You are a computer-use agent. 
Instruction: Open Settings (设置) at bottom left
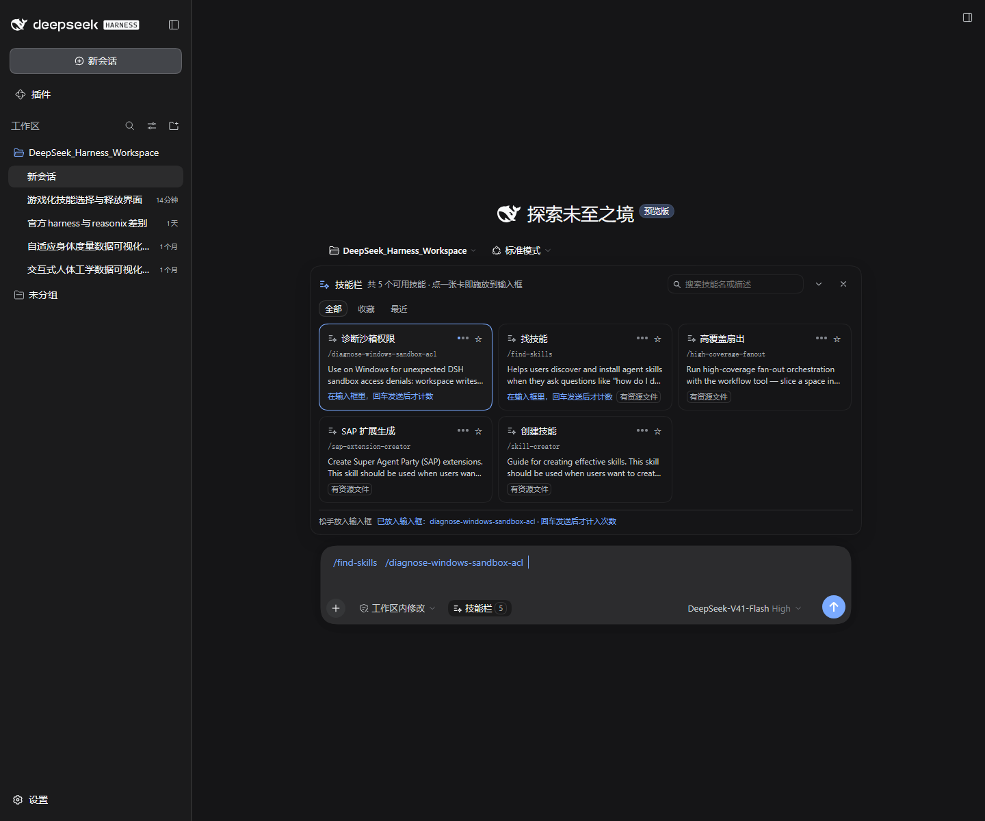coord(31,800)
